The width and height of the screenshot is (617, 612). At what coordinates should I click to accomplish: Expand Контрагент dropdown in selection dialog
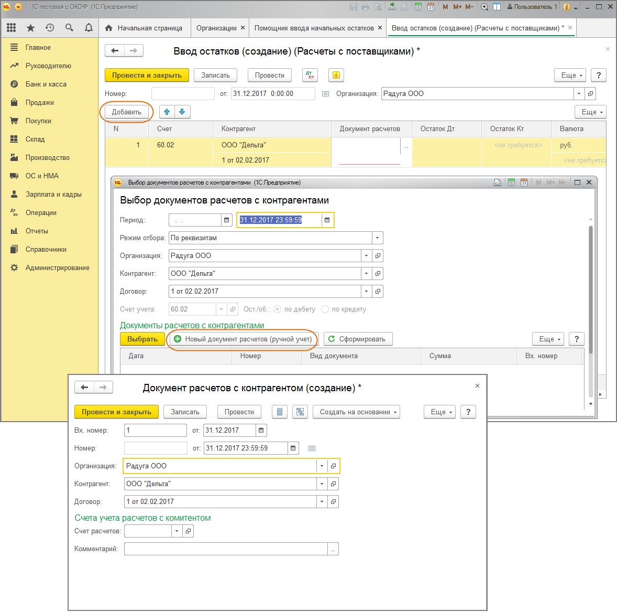pyautogui.click(x=366, y=274)
